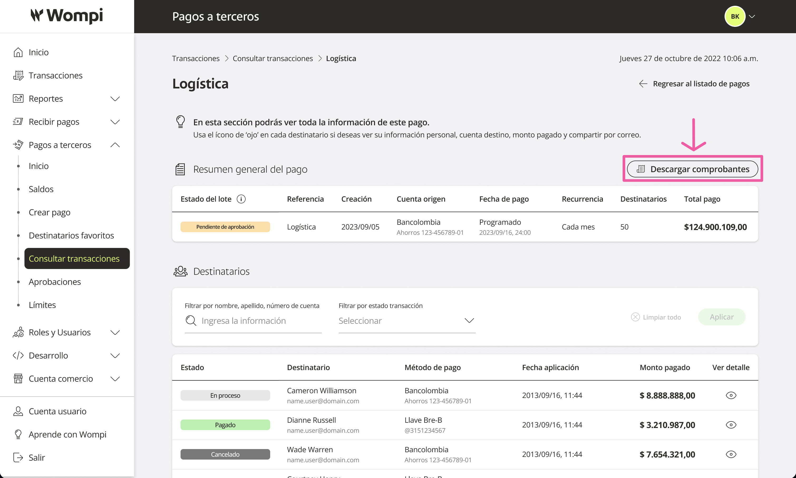Open the Filtrar por estado transacción dropdown

click(x=407, y=321)
